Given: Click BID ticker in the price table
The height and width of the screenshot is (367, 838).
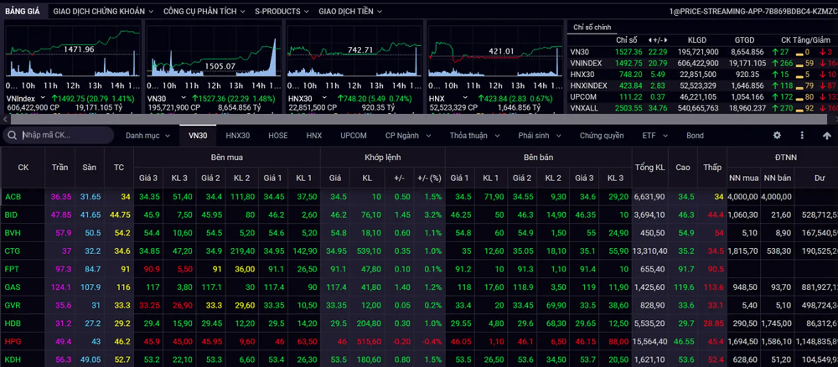Looking at the screenshot, I should pyautogui.click(x=11, y=215).
